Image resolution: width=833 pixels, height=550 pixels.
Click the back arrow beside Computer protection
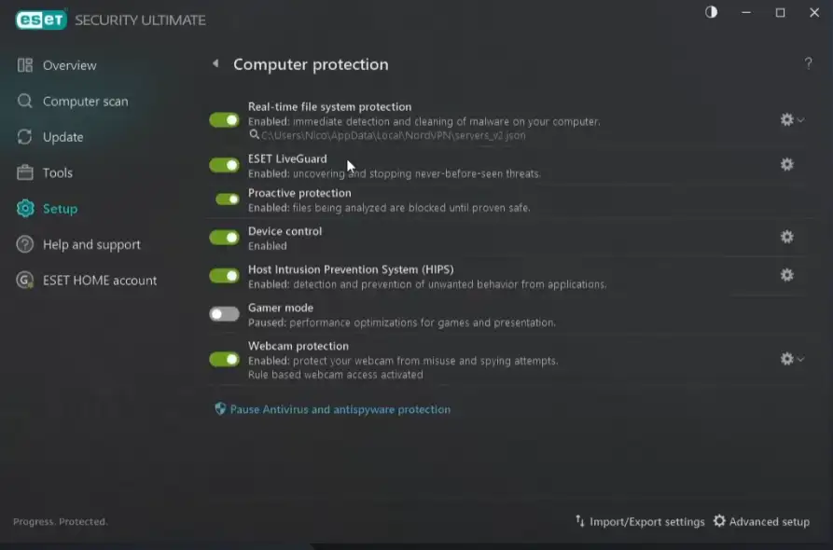pyautogui.click(x=215, y=64)
